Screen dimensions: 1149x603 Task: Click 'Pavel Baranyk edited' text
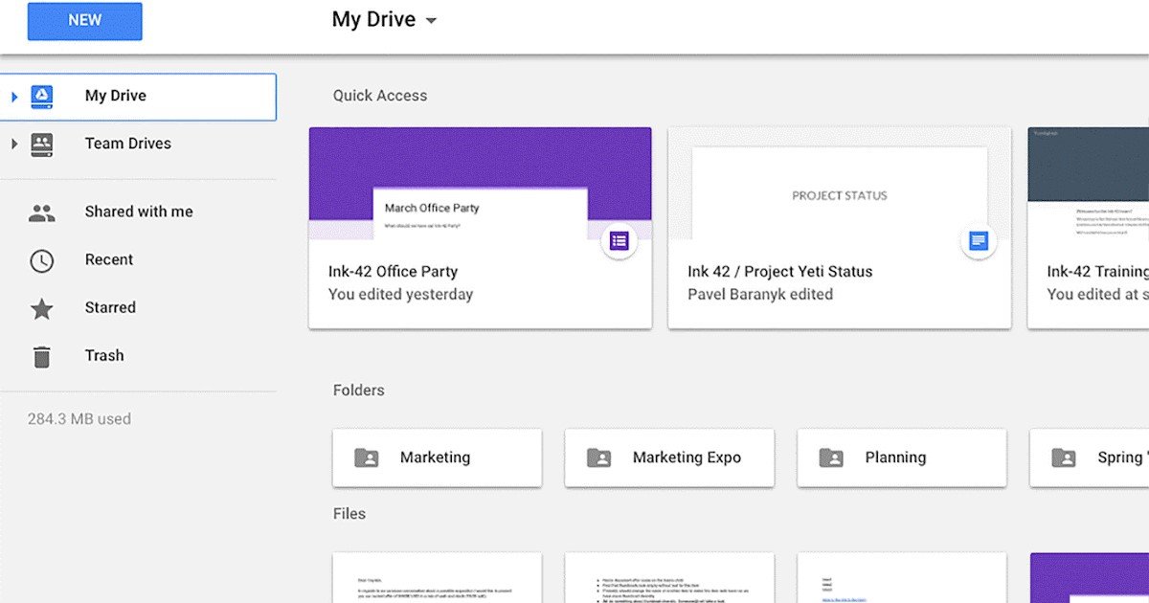[760, 295]
